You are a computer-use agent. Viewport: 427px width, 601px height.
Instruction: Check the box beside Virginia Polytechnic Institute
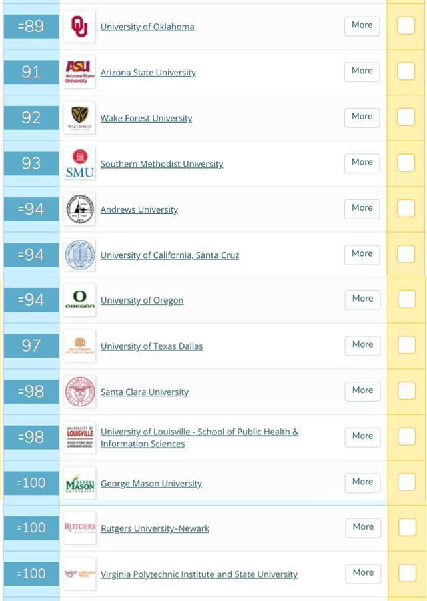click(407, 573)
